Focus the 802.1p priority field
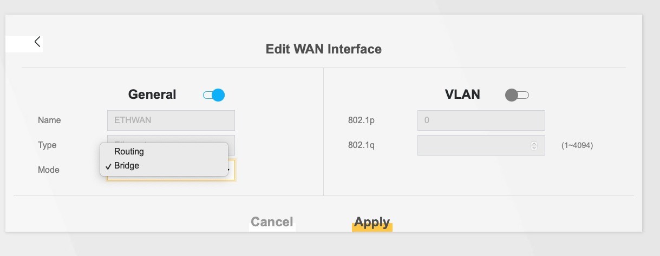This screenshot has width=660, height=256. pos(481,120)
